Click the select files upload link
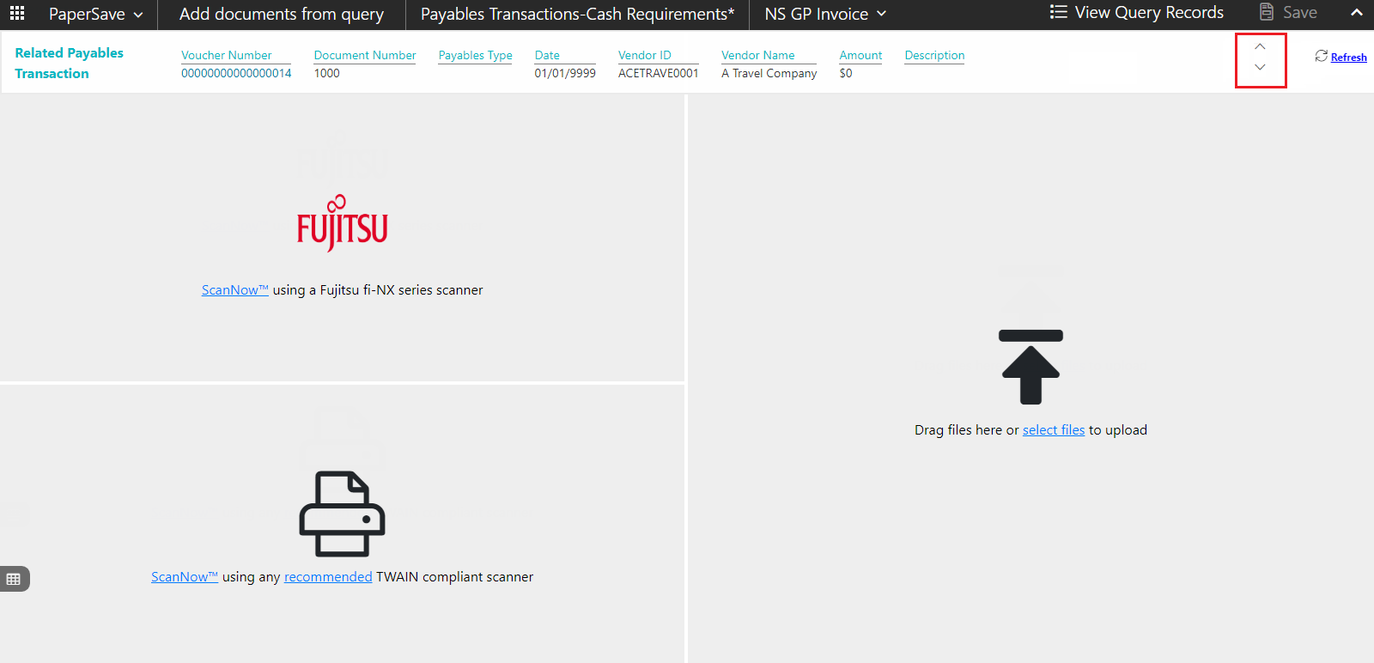The width and height of the screenshot is (1374, 663). coord(1053,430)
